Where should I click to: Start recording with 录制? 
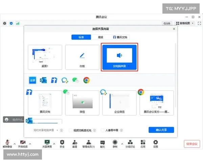pyautogui.click(x=115, y=144)
